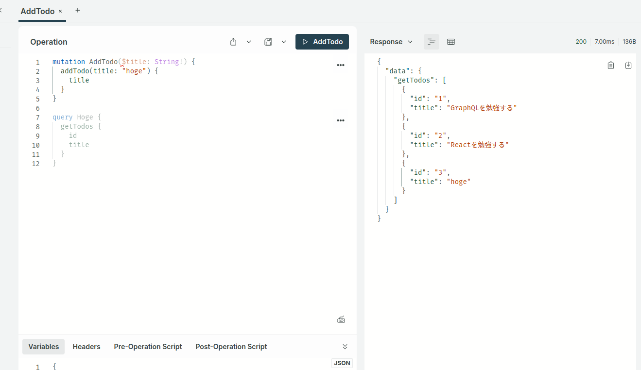The height and width of the screenshot is (370, 641).
Task: Open the Pre-Operation Script tab
Action: (148, 347)
